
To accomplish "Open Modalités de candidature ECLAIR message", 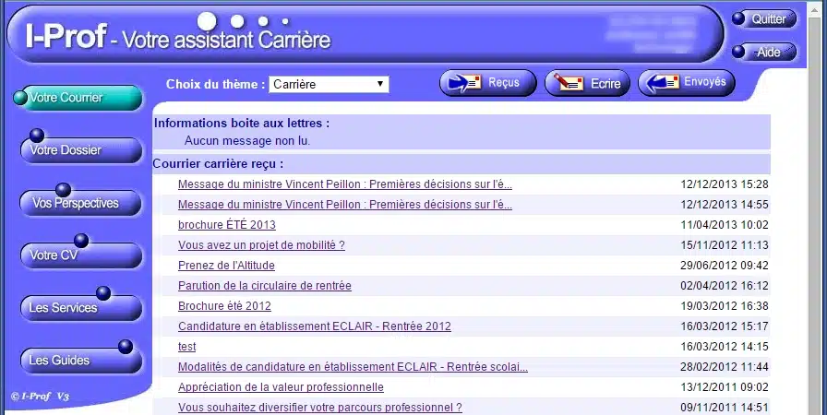I will pos(353,366).
